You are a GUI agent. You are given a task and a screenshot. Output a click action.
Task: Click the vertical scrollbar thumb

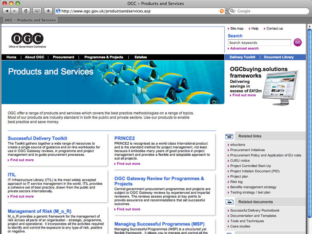click(x=310, y=123)
